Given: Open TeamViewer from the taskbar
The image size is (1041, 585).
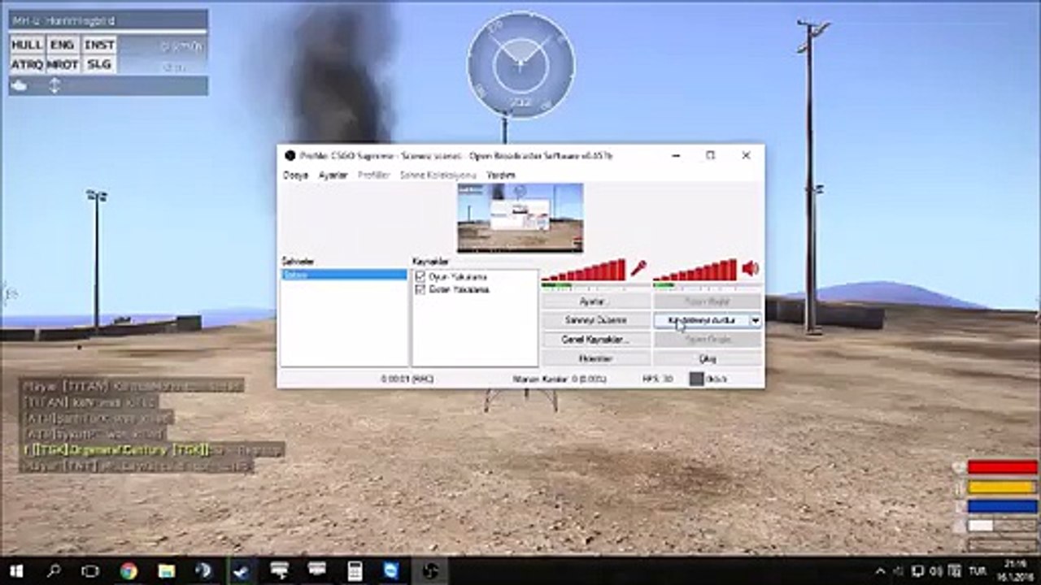Looking at the screenshot, I should pos(392,570).
